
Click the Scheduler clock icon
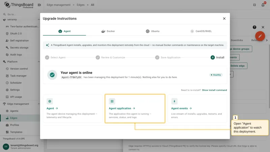7,83
